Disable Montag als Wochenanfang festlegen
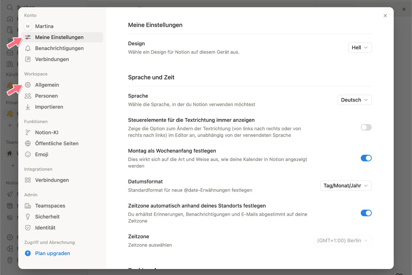 pos(366,158)
